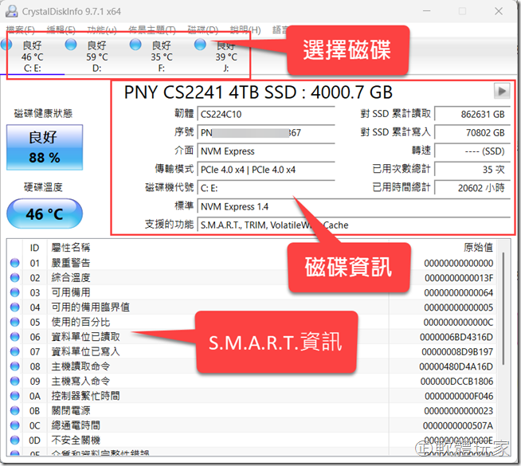
Task: Select the C: E: disk status orb
Action: click(x=8, y=45)
